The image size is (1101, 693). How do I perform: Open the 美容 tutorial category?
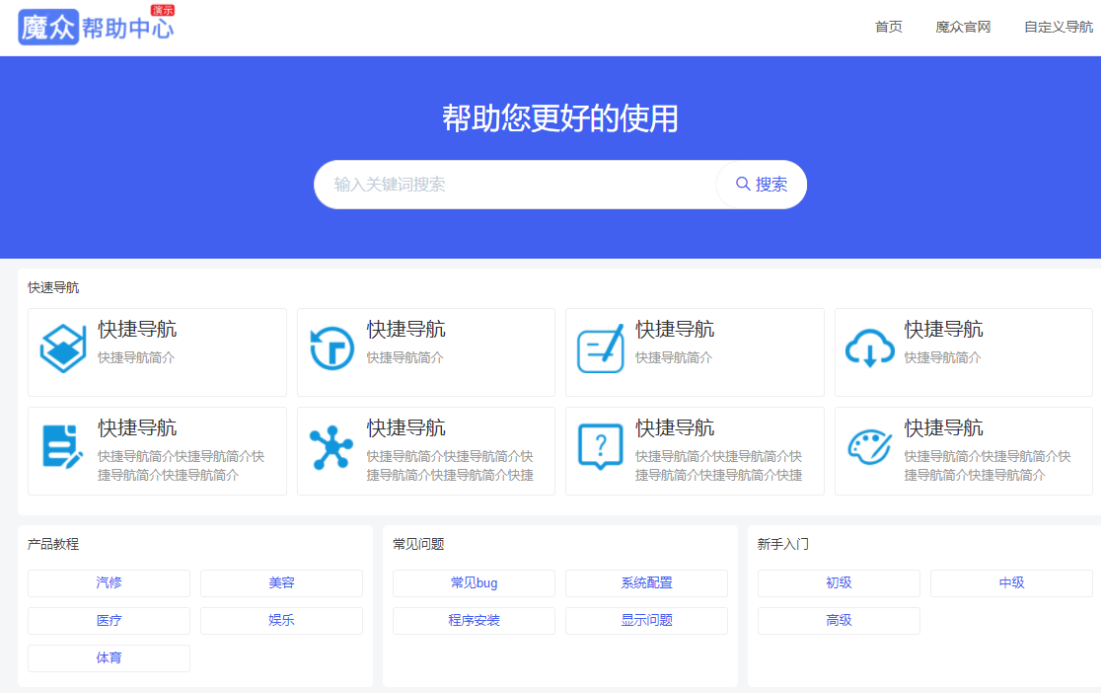281,582
